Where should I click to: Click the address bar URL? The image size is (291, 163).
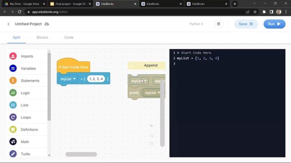coord(50,12)
